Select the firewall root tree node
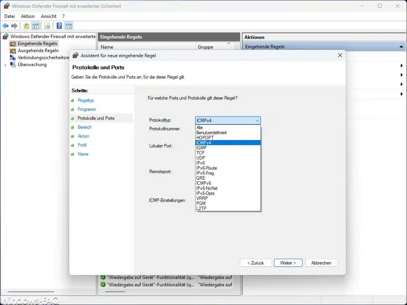The width and height of the screenshot is (407, 305). [53, 36]
